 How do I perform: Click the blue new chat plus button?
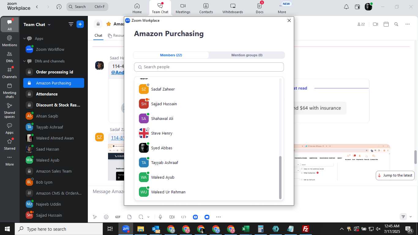pos(80,24)
